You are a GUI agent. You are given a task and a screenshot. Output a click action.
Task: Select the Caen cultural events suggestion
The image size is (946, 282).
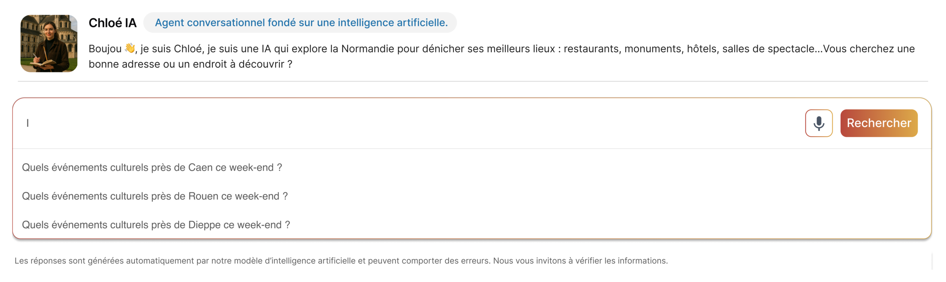(x=152, y=167)
